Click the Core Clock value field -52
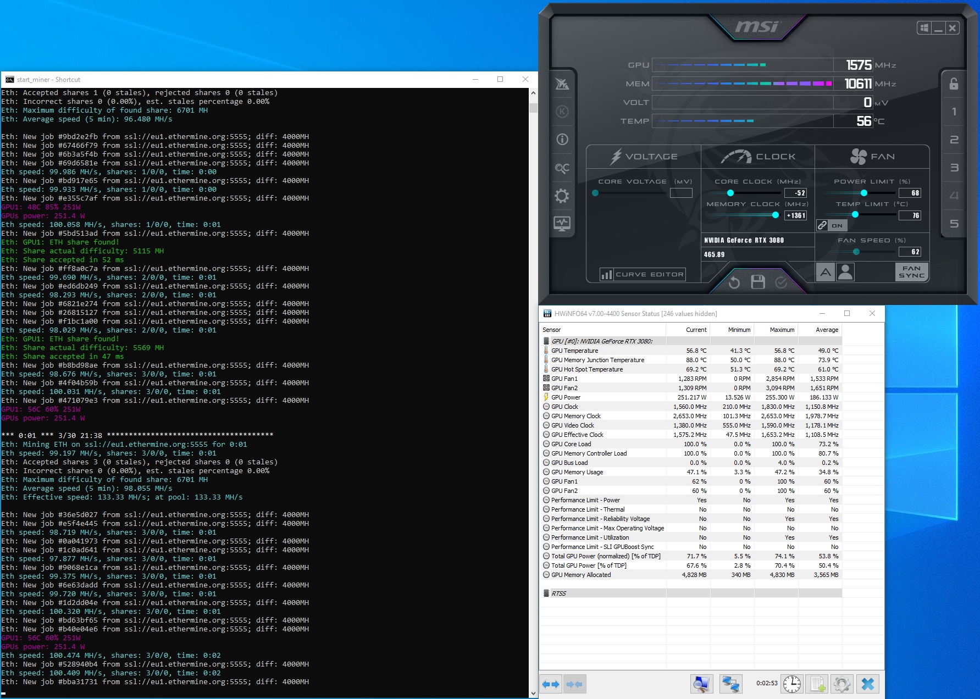This screenshot has width=980, height=699. pyautogui.click(x=796, y=193)
